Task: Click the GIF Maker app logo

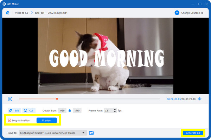Action: [4, 4]
